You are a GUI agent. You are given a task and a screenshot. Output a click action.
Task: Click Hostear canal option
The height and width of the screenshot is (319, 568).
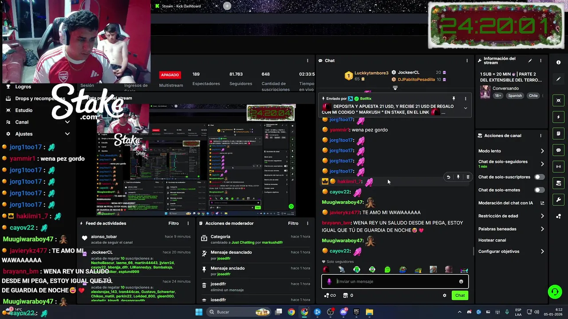492,240
